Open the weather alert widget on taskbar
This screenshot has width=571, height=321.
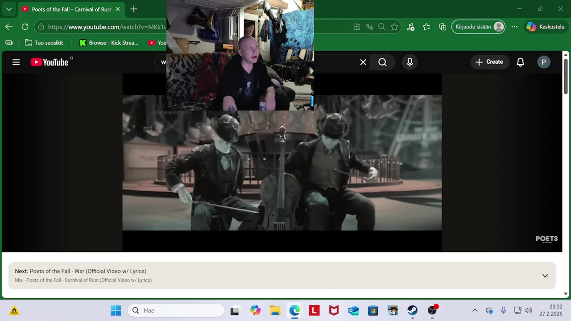coord(14,310)
